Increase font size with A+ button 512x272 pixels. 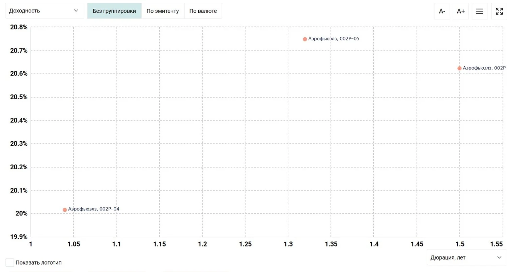[461, 11]
